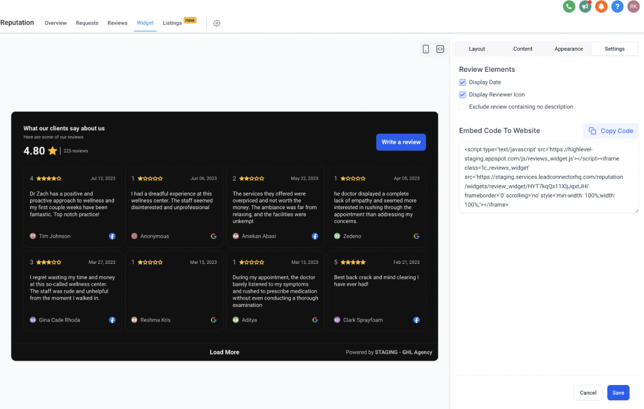Select the Widget tab
Viewport: 644px width, 409px height.
[x=145, y=23]
